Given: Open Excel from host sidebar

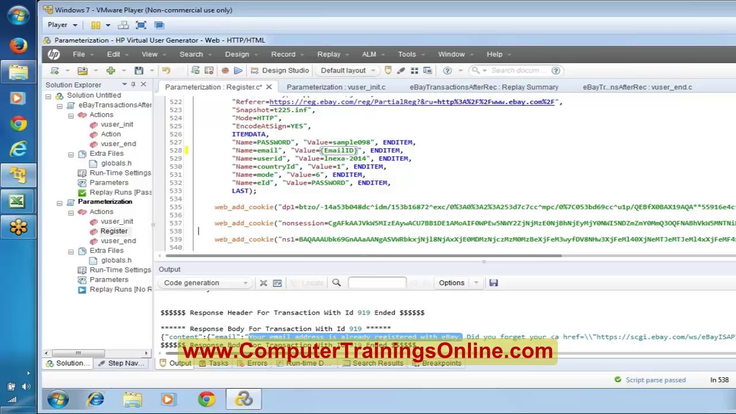Looking at the screenshot, I should click(18, 201).
